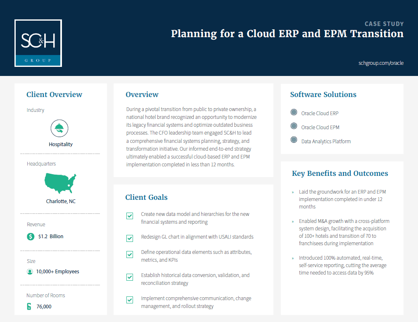This screenshot has height=322, width=418.
Task: Click the green dollar sign Revenue icon
Action: click(x=31, y=237)
